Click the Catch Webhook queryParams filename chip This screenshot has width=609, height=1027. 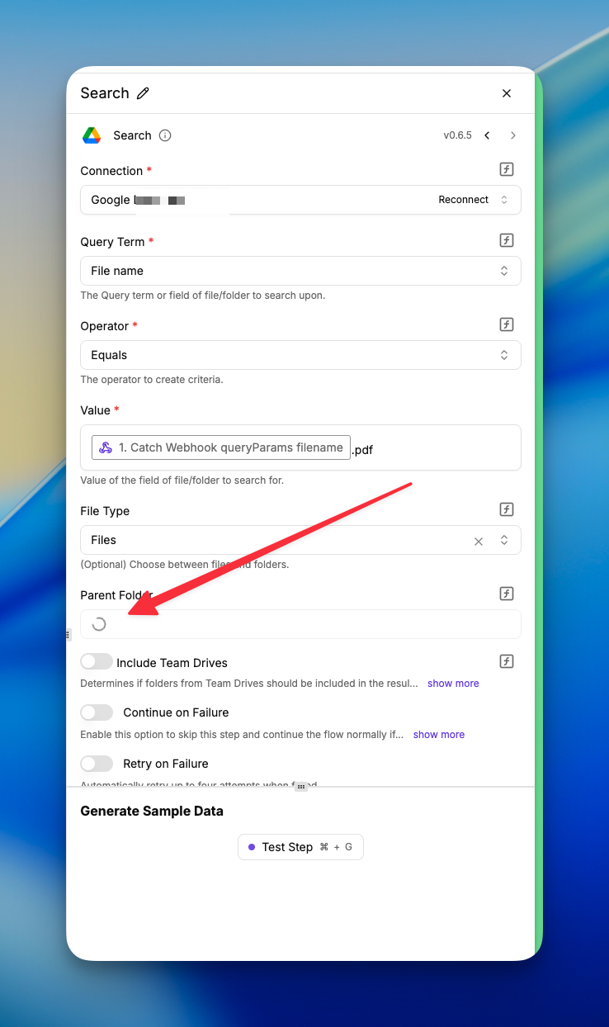(221, 447)
